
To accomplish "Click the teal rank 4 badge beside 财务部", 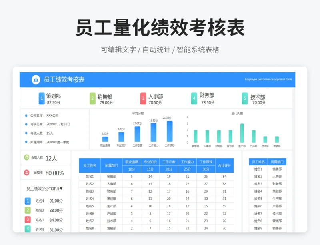I will tap(194, 98).
